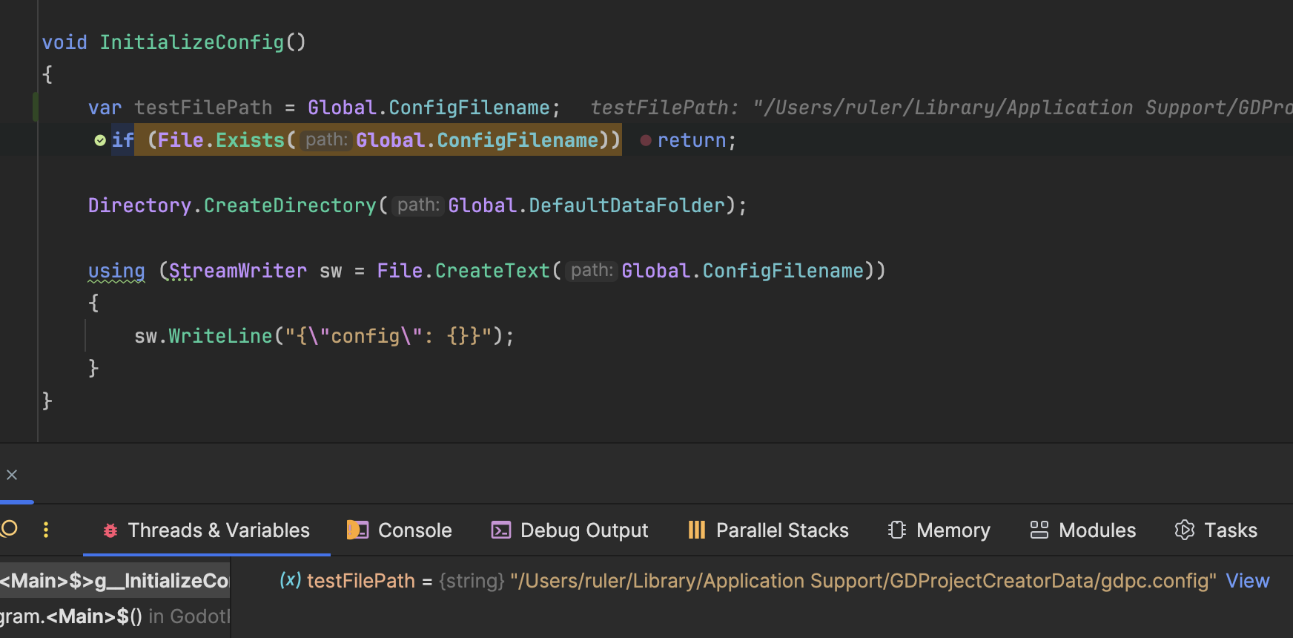Click the Tasks gear icon
This screenshot has height=638, width=1293.
[1185, 530]
